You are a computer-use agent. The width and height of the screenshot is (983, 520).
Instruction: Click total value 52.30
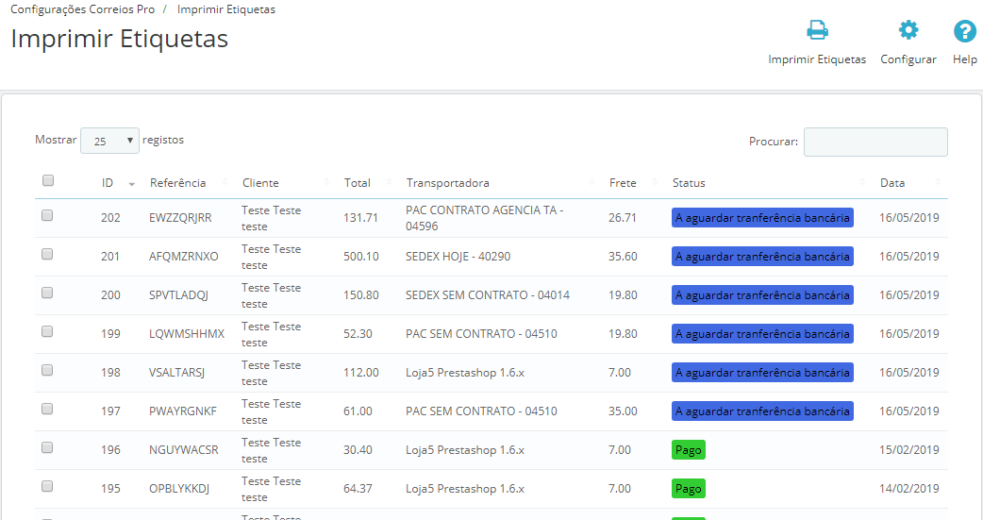(x=358, y=334)
